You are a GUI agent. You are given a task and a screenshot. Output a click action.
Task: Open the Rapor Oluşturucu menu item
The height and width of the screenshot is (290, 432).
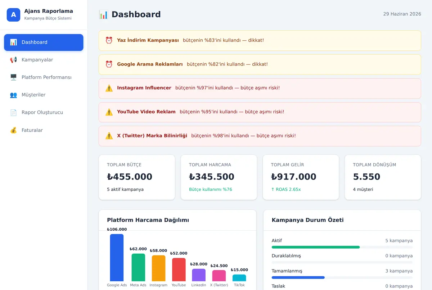(x=44, y=113)
